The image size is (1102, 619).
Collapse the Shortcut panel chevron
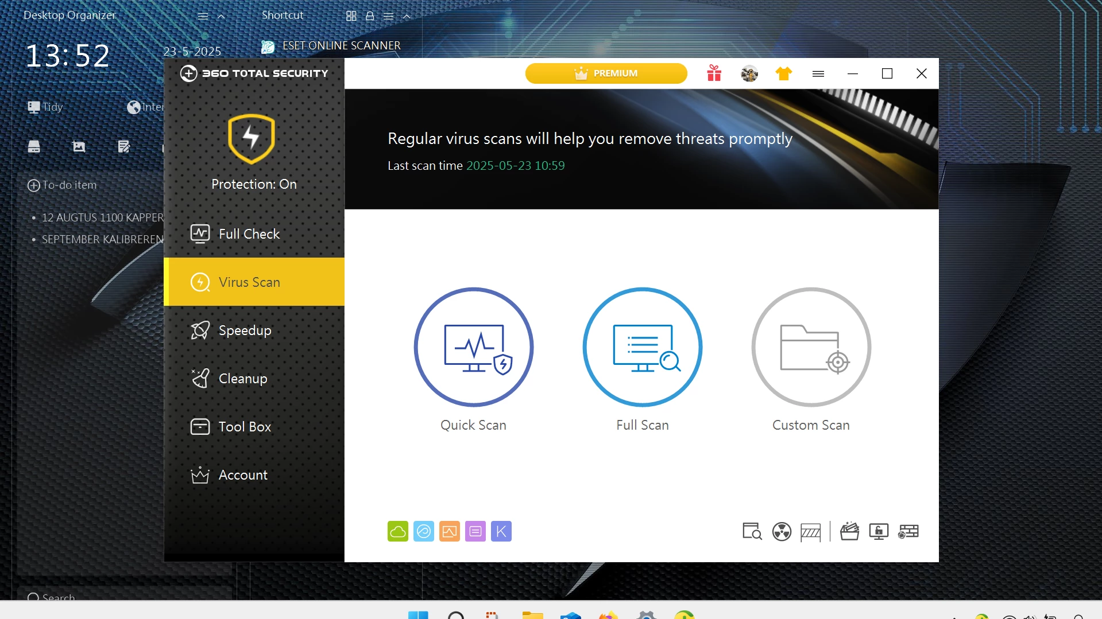click(407, 16)
